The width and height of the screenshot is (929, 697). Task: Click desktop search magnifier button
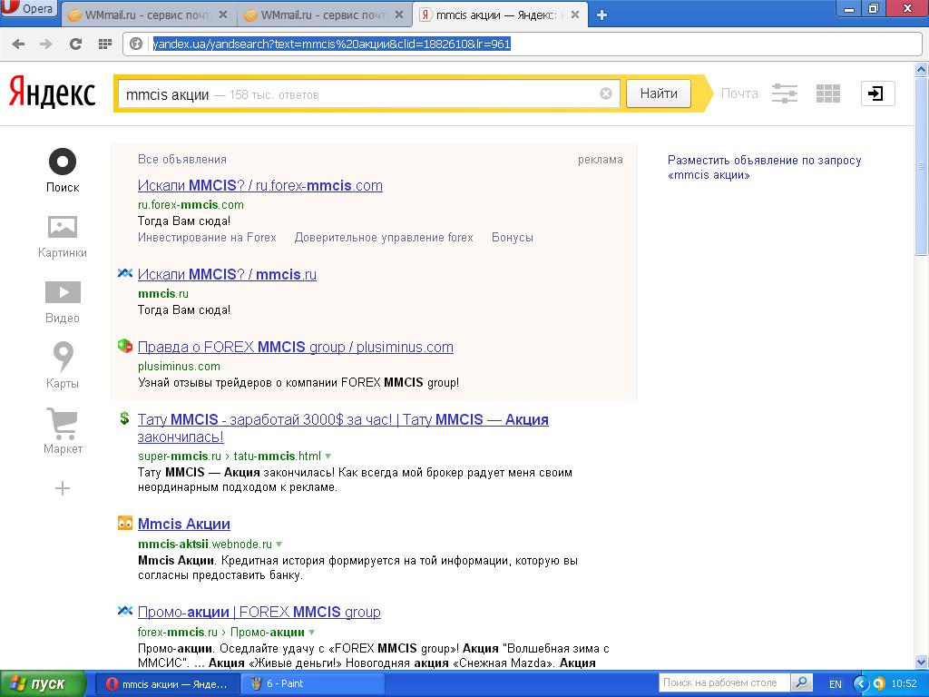point(801,682)
